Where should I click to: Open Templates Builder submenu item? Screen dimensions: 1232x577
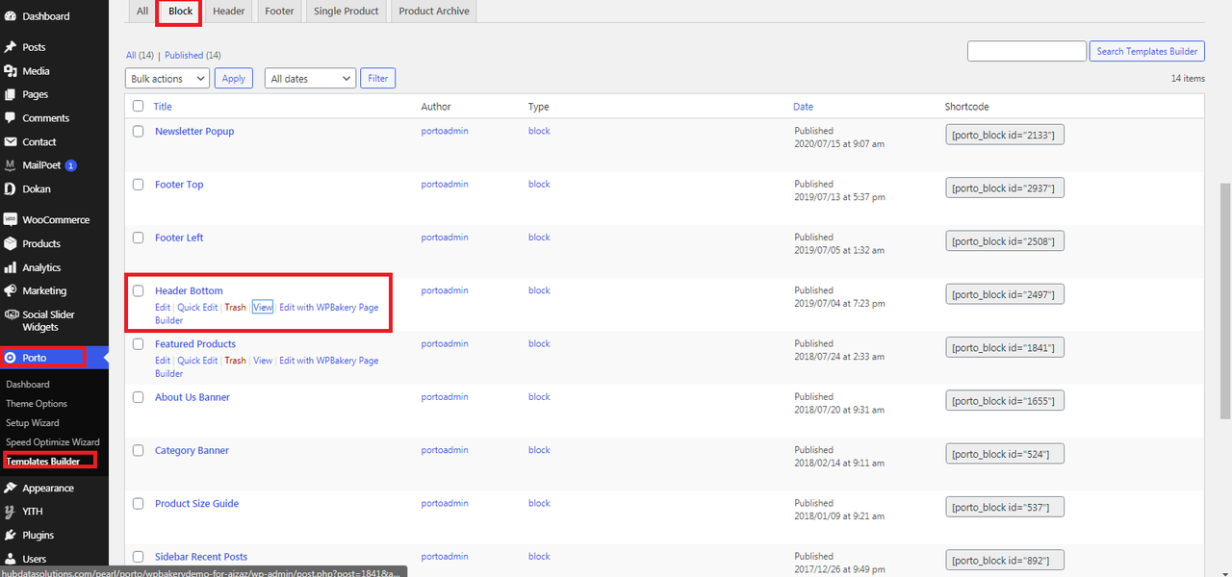pyautogui.click(x=43, y=462)
